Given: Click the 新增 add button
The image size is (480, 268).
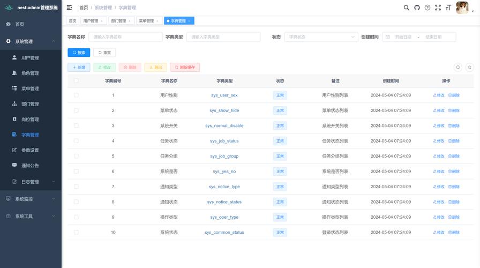Looking at the screenshot, I should point(79,68).
